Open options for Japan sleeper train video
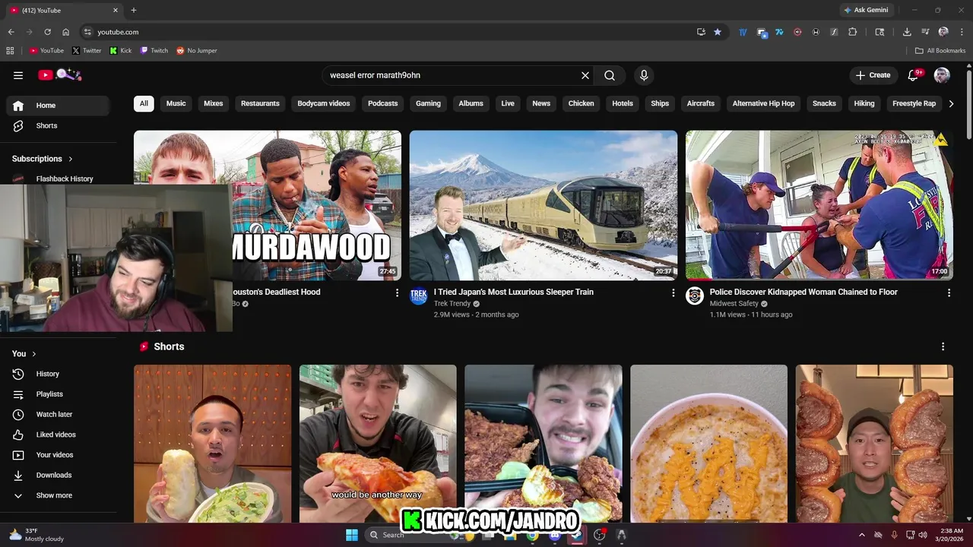Image resolution: width=973 pixels, height=547 pixels. point(673,292)
